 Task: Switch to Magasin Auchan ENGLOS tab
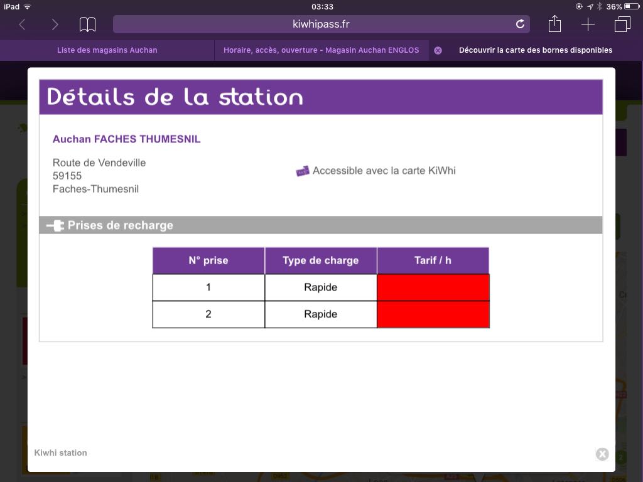(321, 50)
